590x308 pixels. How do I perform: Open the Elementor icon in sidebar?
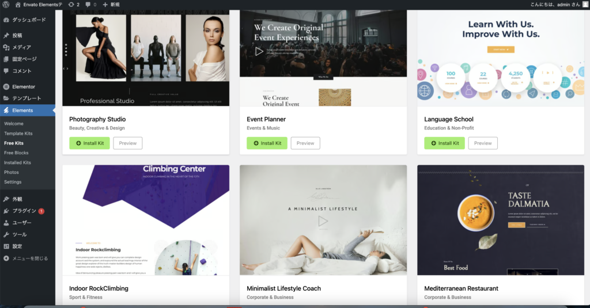pyautogui.click(x=6, y=86)
